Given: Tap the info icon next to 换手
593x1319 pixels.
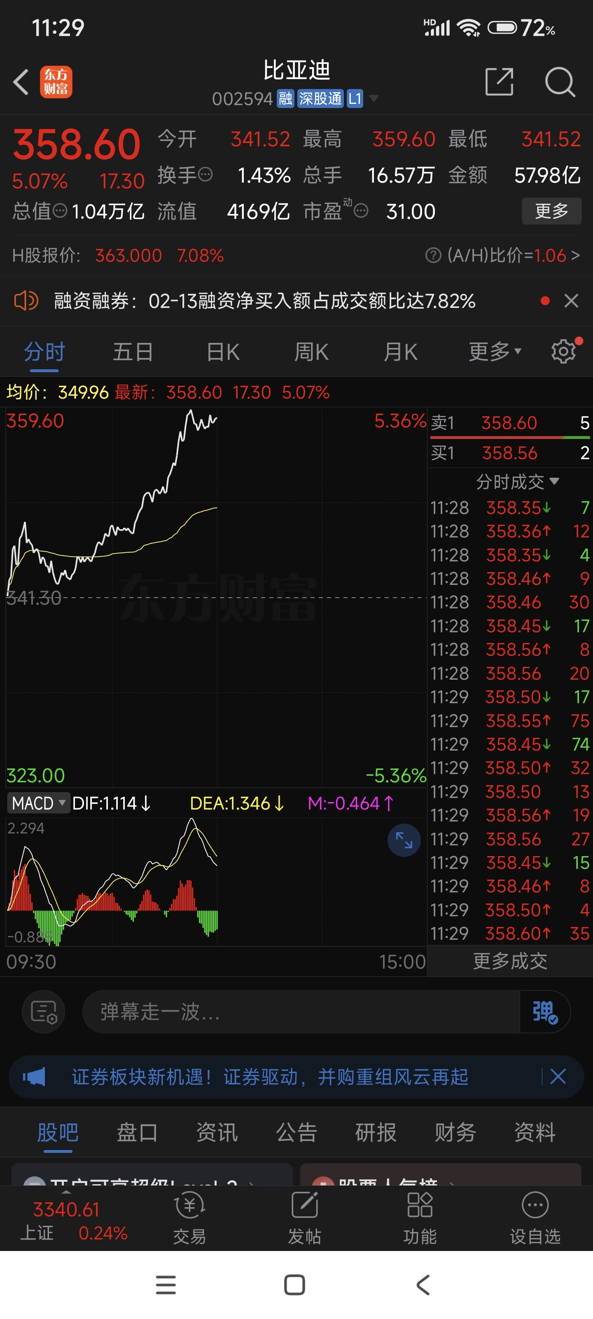Looking at the screenshot, I should tap(205, 175).
